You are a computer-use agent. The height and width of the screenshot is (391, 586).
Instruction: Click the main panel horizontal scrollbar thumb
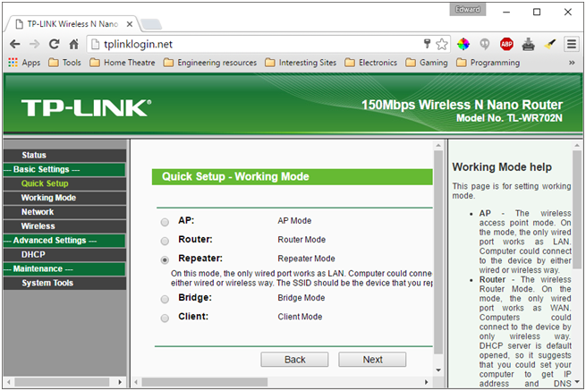[204, 382]
